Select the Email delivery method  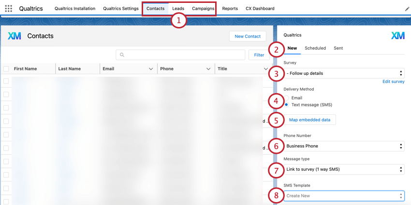287,98
